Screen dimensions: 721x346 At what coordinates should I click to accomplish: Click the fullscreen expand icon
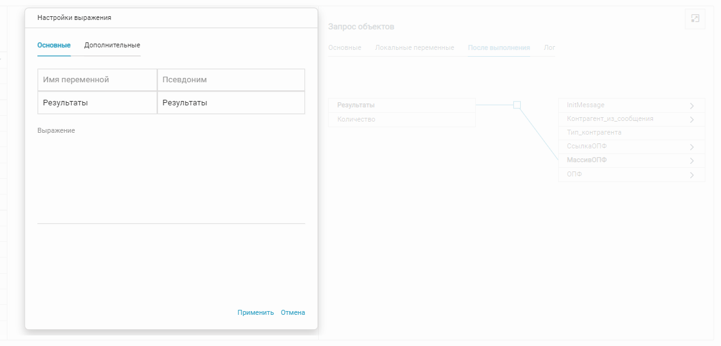pos(695,19)
